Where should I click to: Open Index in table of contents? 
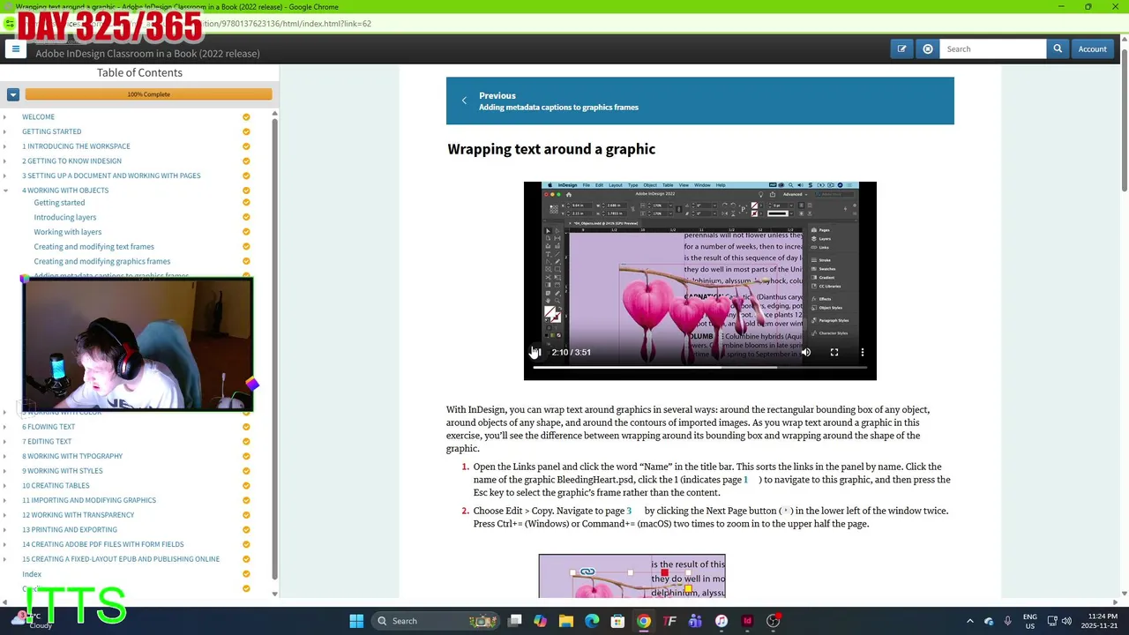point(32,574)
